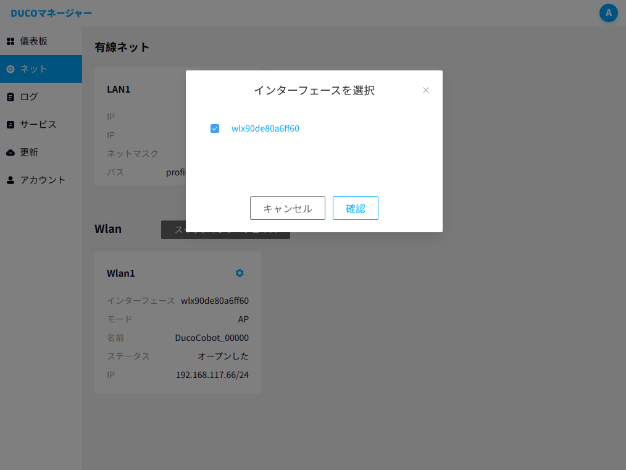
Task: Click the Wlan1 card title
Action: 120,273
